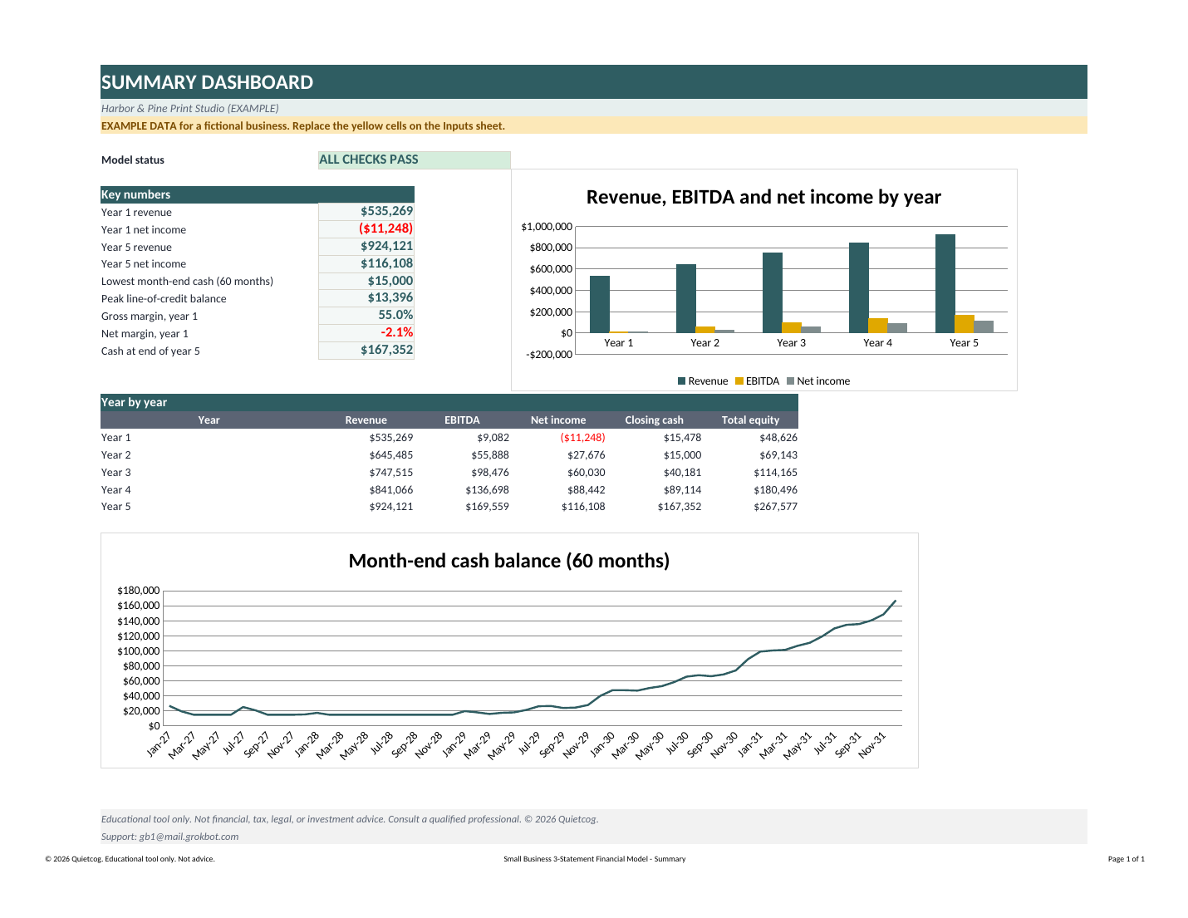
Task: Click the Year 1 Revenue bar in the chart
Action: [599, 304]
